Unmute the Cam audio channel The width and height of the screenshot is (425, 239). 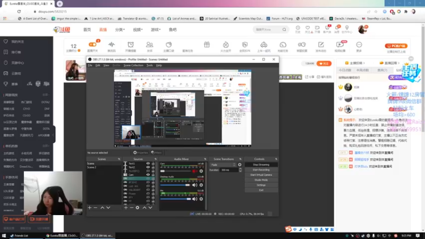[x=194, y=171]
